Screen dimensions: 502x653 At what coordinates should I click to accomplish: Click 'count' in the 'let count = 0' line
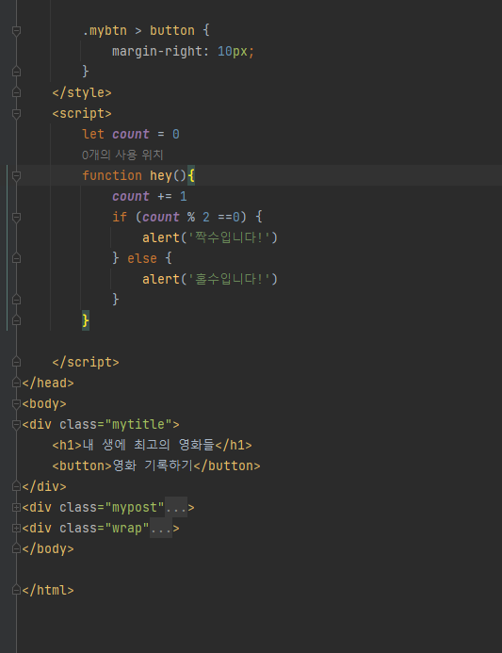[131, 134]
